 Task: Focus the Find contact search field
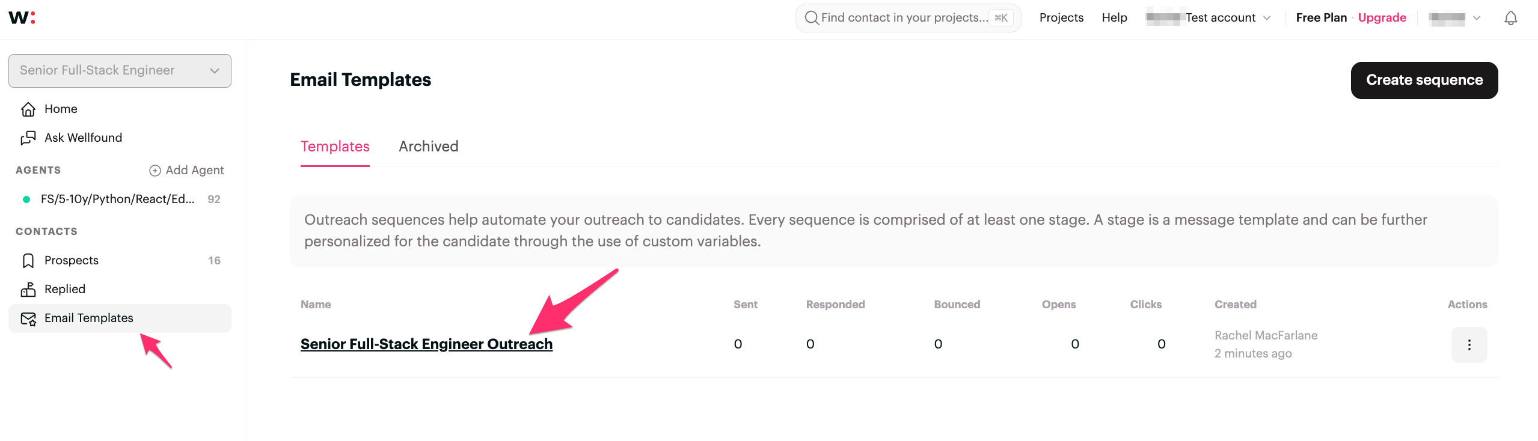[904, 18]
